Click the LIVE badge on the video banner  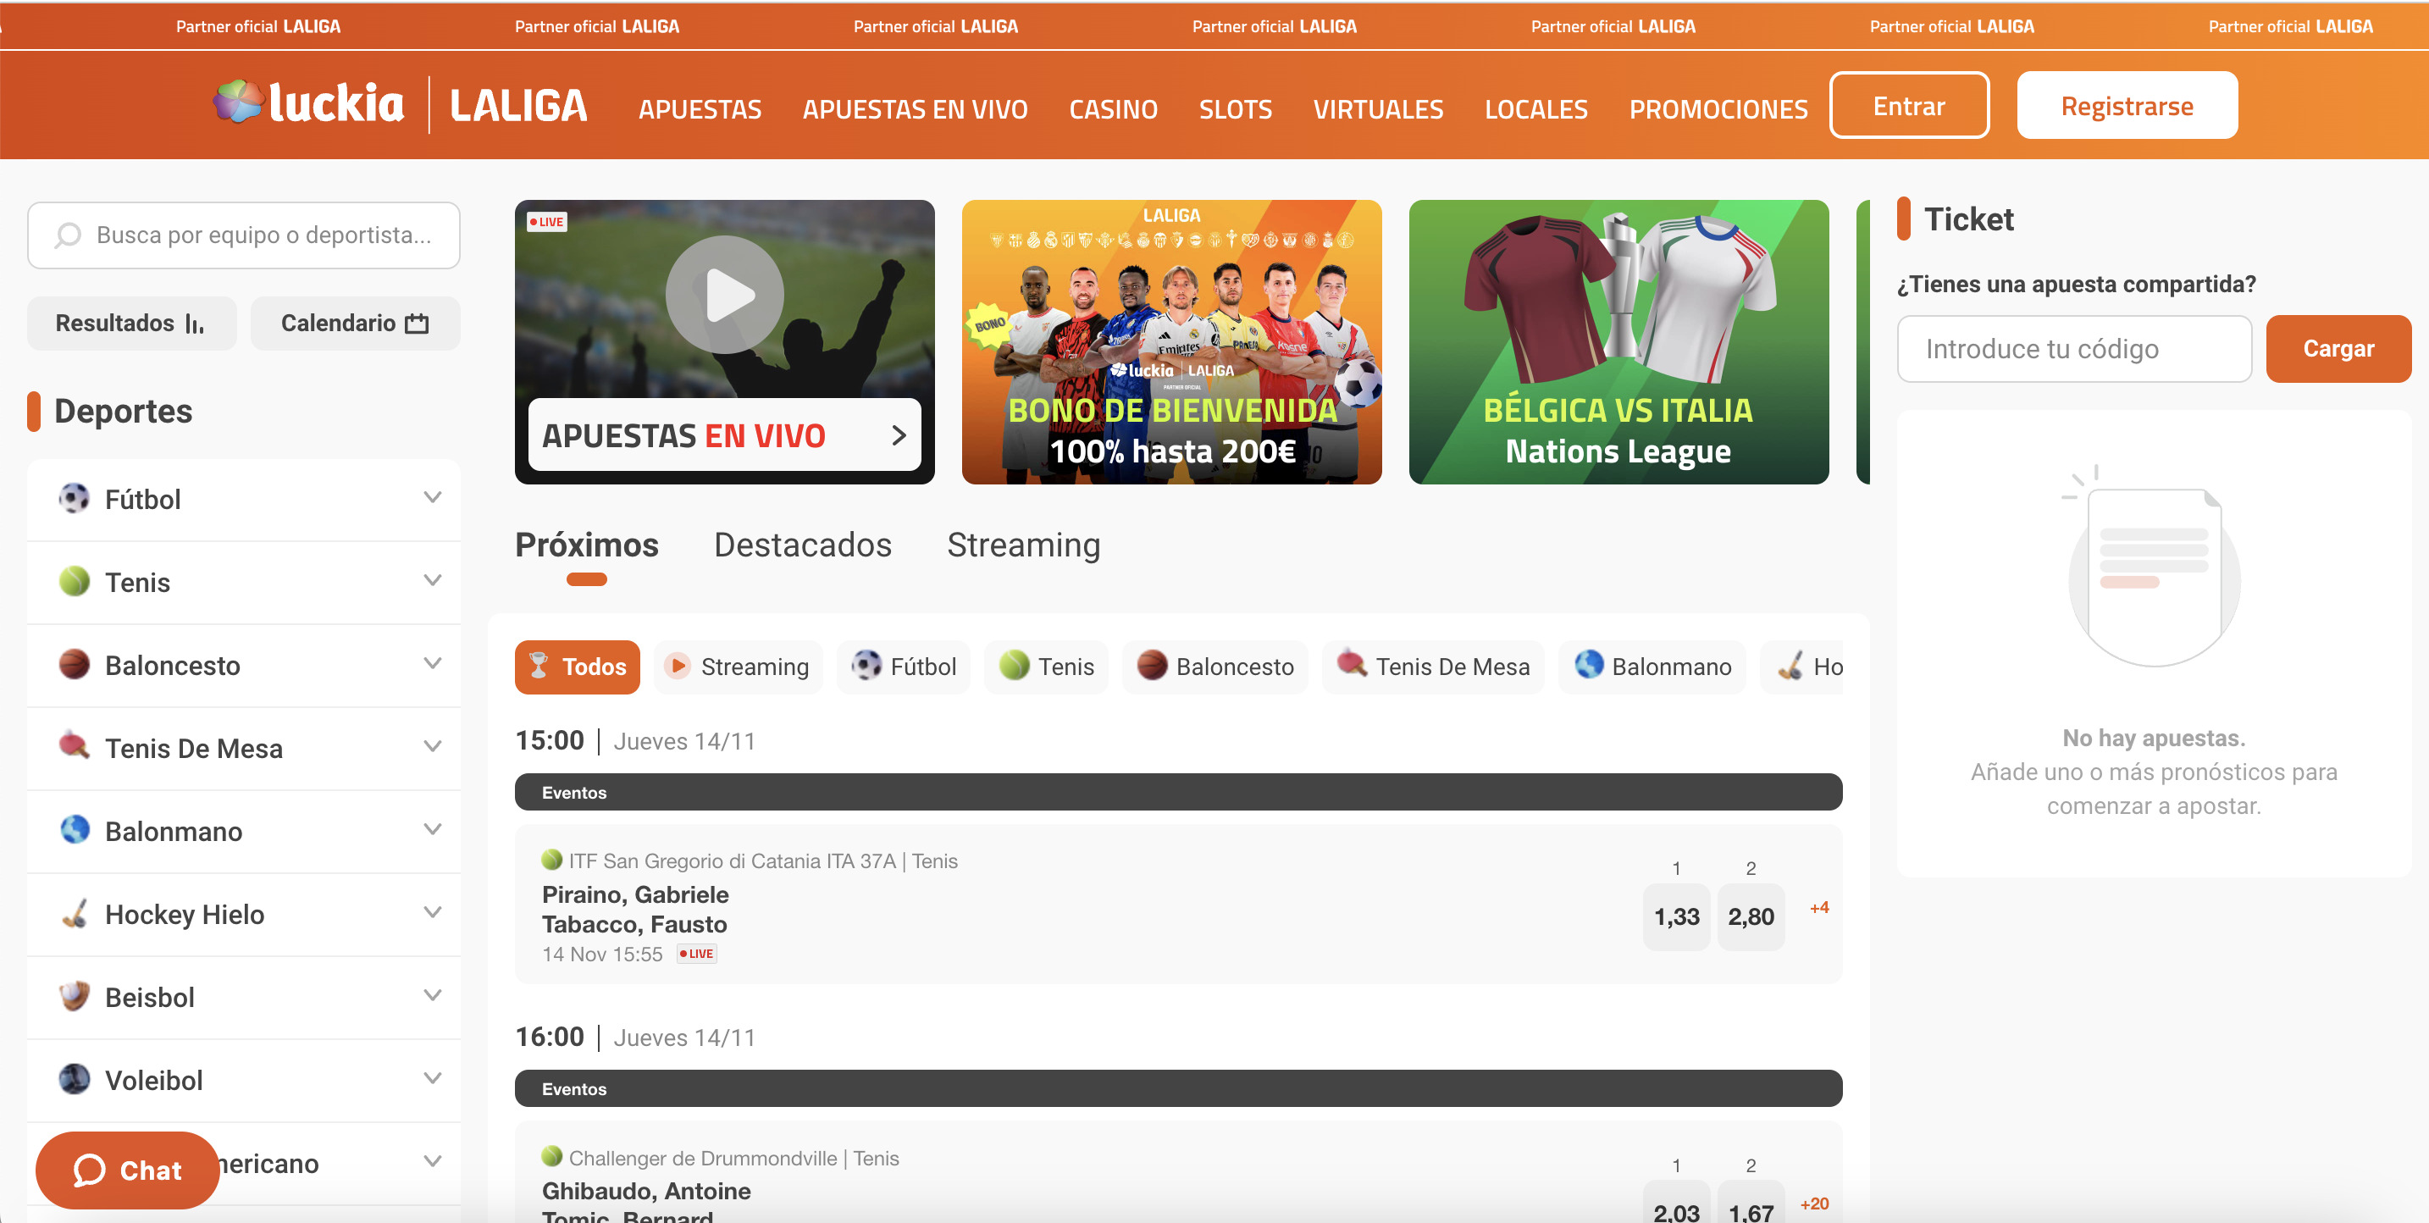(x=547, y=222)
